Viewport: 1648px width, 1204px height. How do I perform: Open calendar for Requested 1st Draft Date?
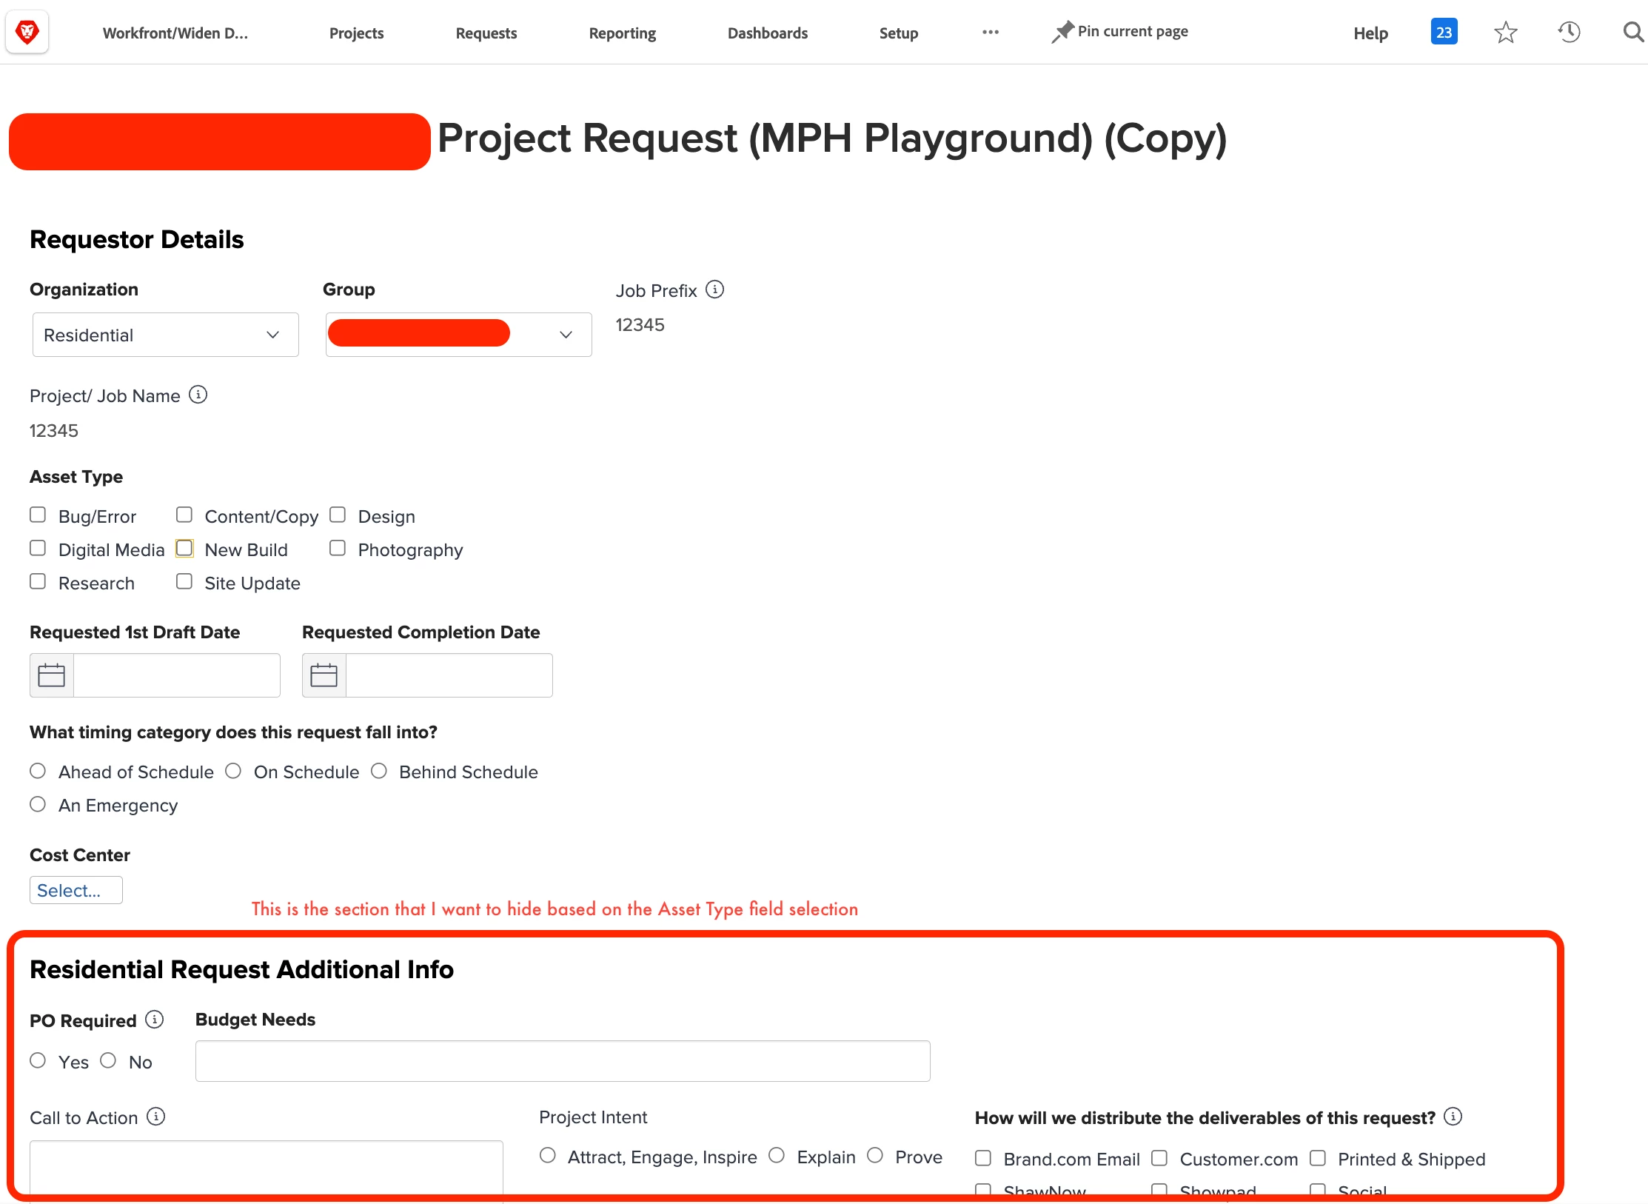point(52,675)
